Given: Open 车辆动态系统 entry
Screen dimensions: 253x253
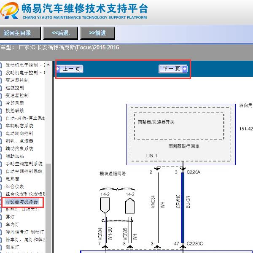Looking at the screenshot, I should [19, 126].
